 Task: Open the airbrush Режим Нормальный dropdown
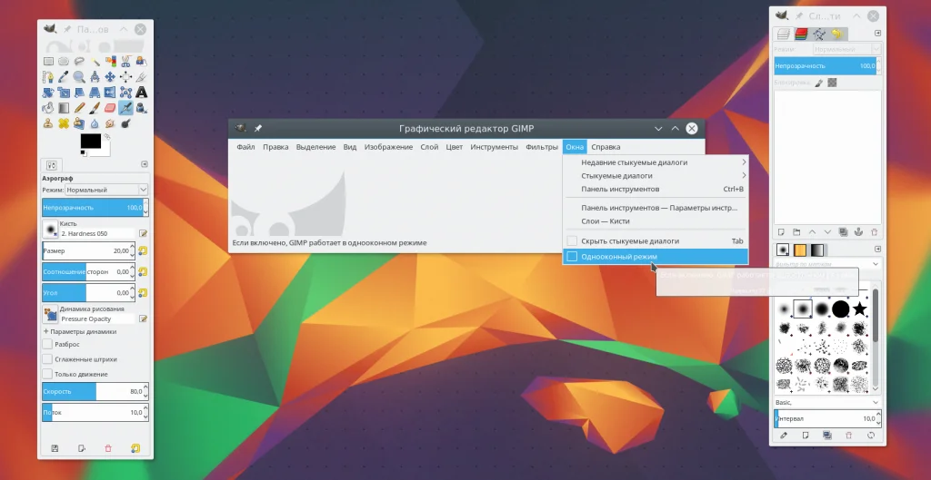tap(106, 190)
